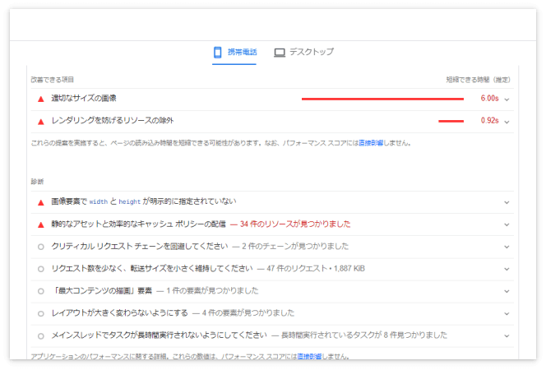Click 長時間実行されているタスクが 8 件 text
546x370 pixels.
364,335
